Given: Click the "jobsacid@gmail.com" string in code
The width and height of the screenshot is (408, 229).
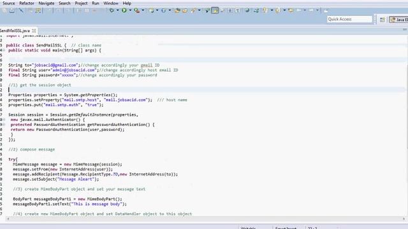Looking at the screenshot, I should (55, 65).
